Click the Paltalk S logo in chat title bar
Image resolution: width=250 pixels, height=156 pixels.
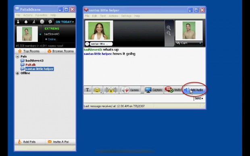pyautogui.click(x=86, y=10)
